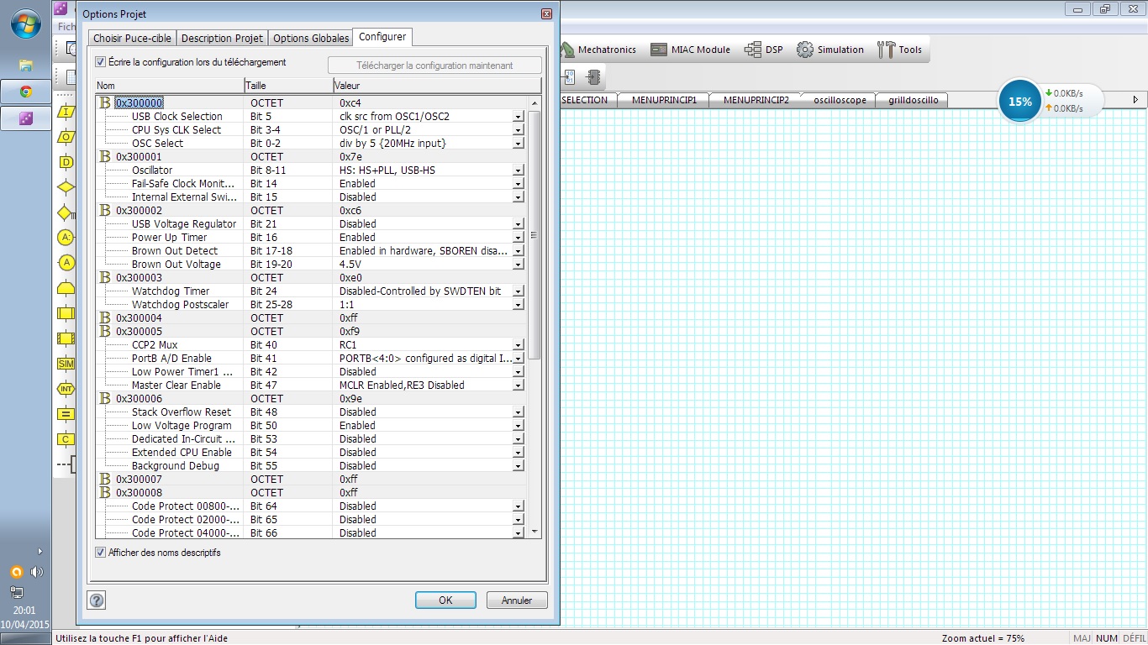The width and height of the screenshot is (1148, 645).
Task: Open Windows Explorer from the taskbar
Action: [x=25, y=65]
